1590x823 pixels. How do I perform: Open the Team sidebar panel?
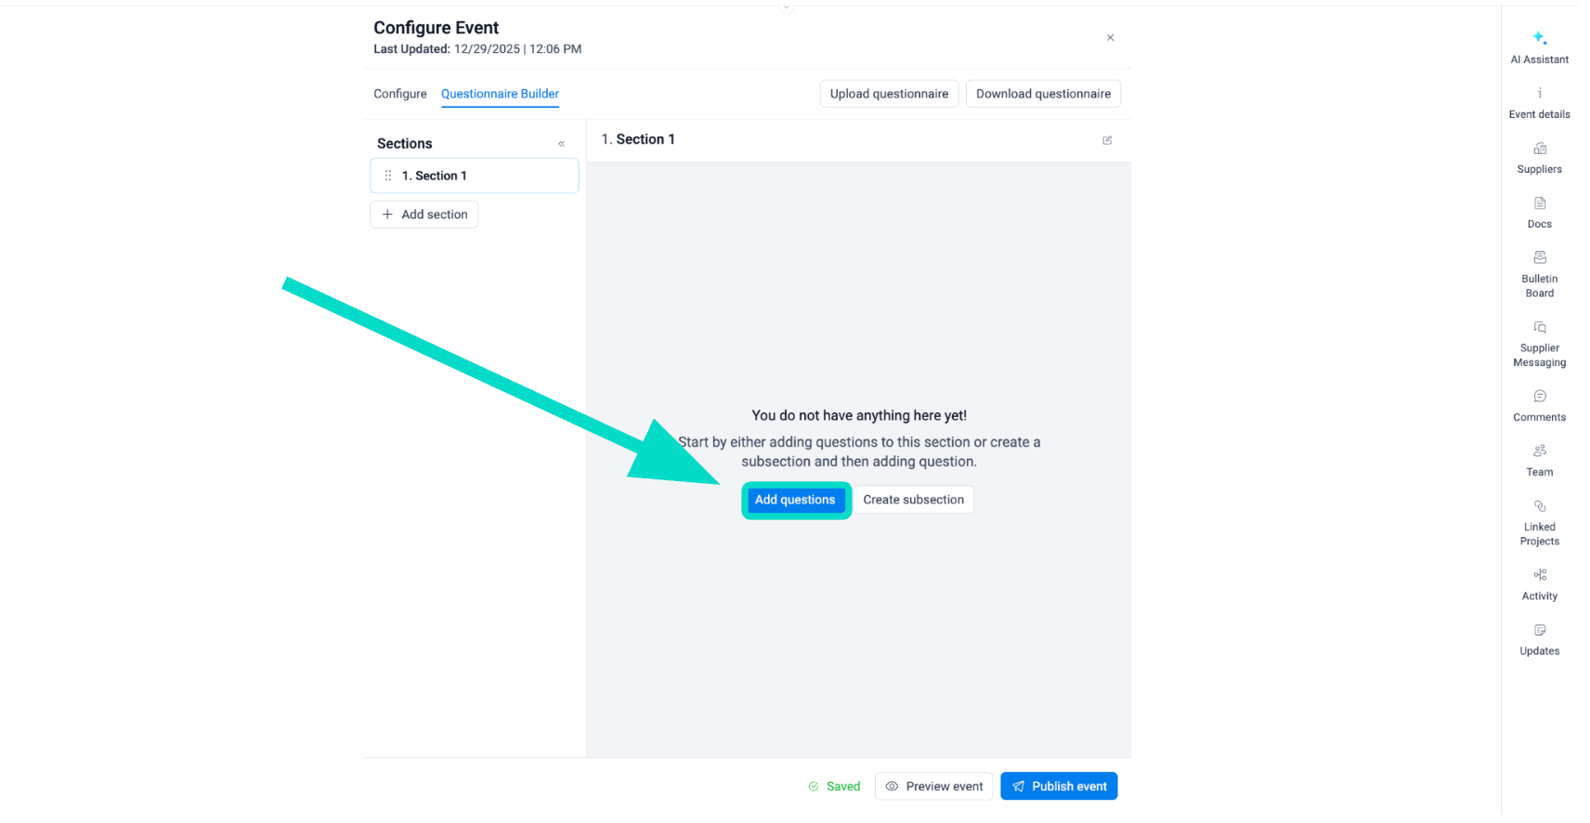coord(1539,460)
